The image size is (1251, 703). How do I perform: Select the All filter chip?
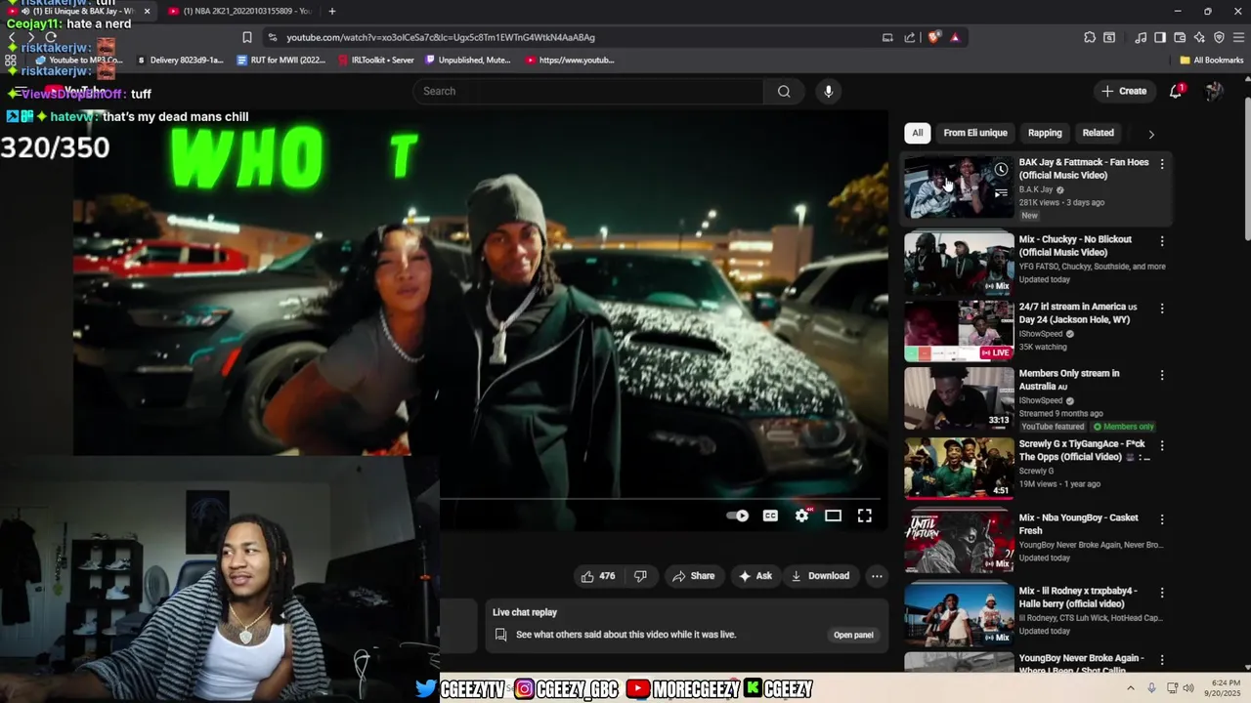tap(917, 133)
